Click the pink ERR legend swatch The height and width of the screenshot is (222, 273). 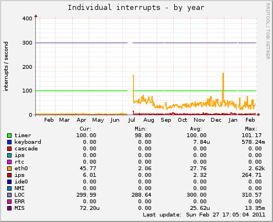coord(9,202)
